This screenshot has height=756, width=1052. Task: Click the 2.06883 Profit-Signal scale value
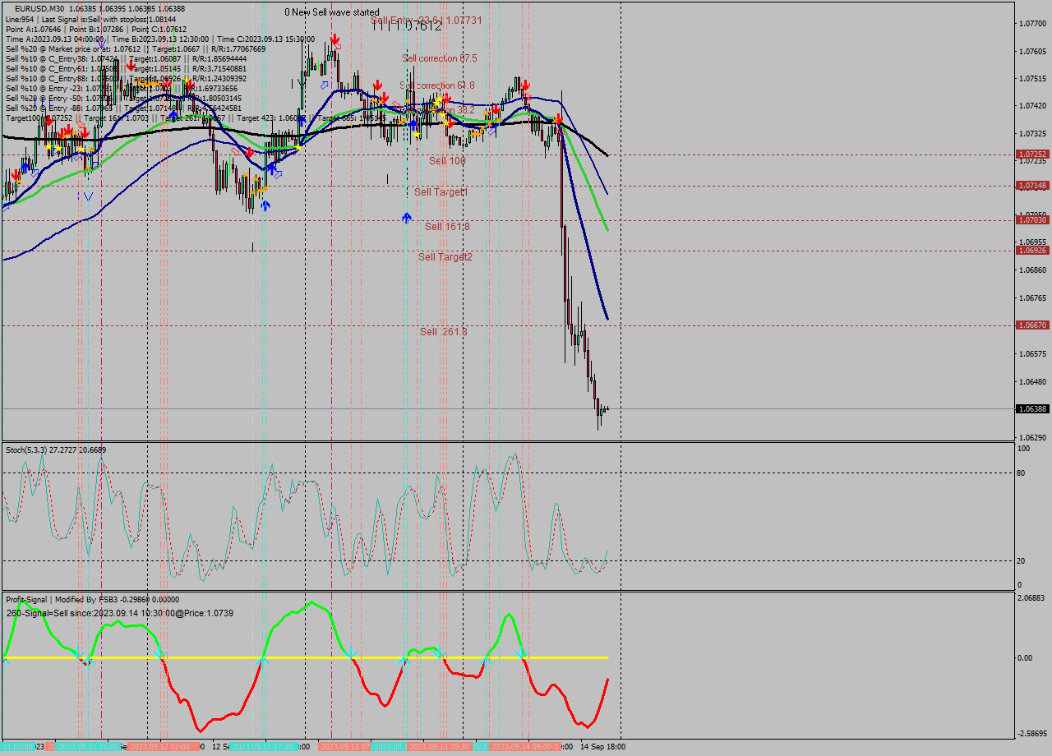(x=1032, y=598)
